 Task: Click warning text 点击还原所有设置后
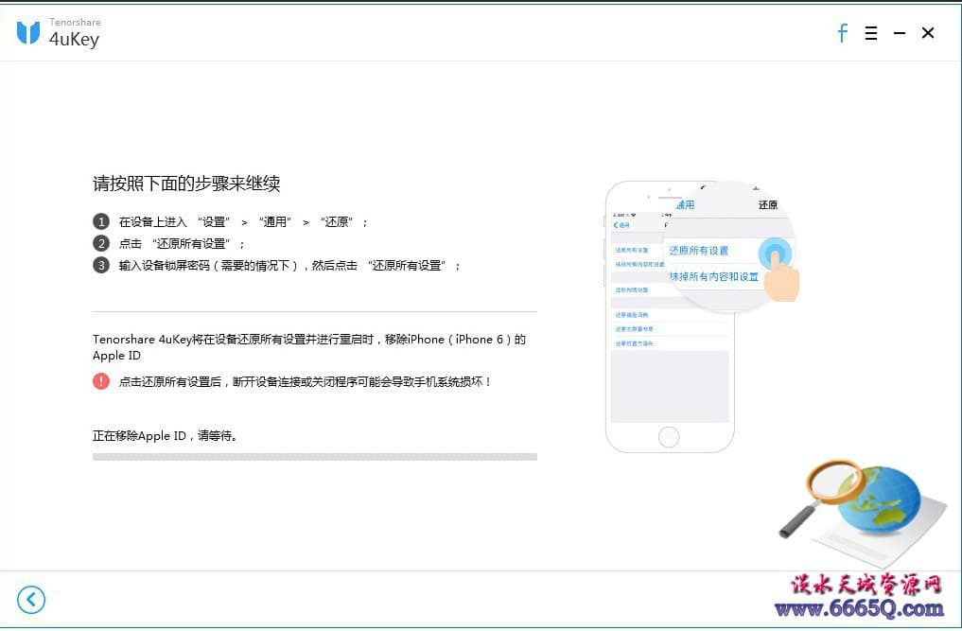pos(306,382)
